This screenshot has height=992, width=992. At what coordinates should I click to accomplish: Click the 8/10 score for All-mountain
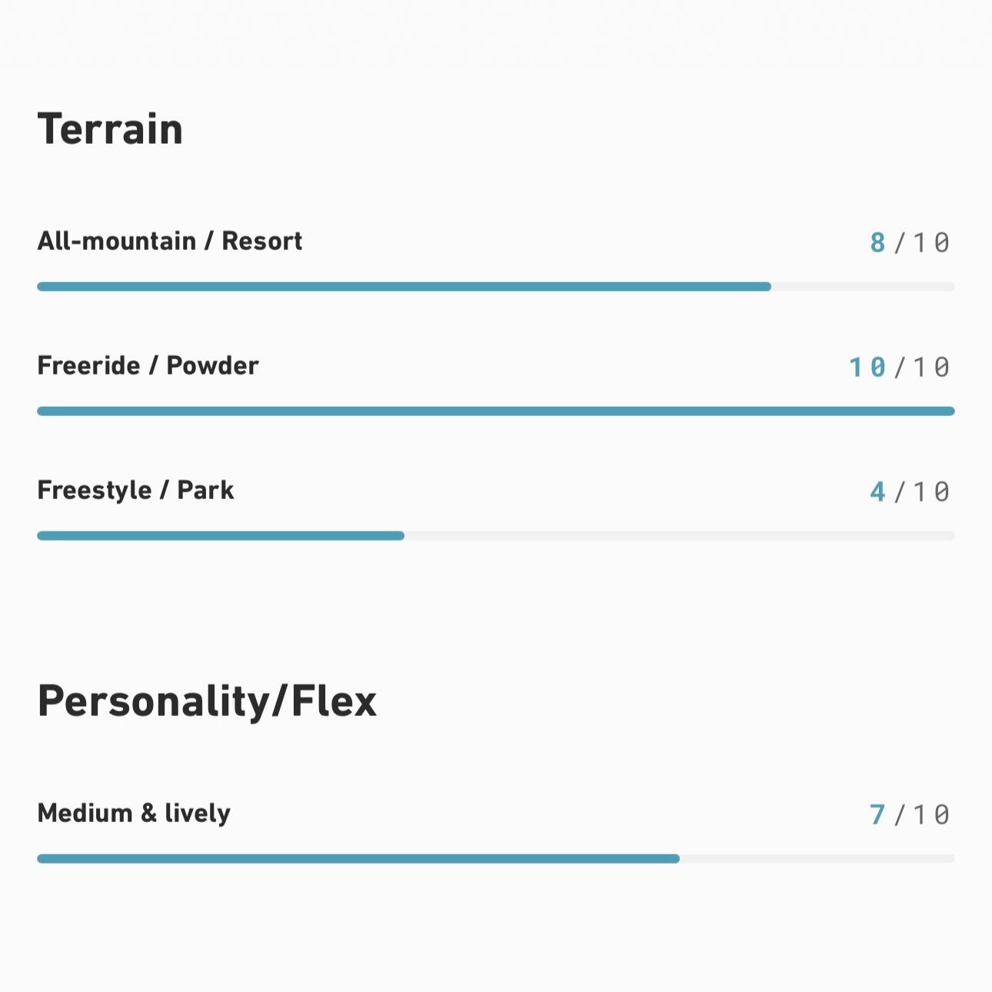click(x=910, y=243)
